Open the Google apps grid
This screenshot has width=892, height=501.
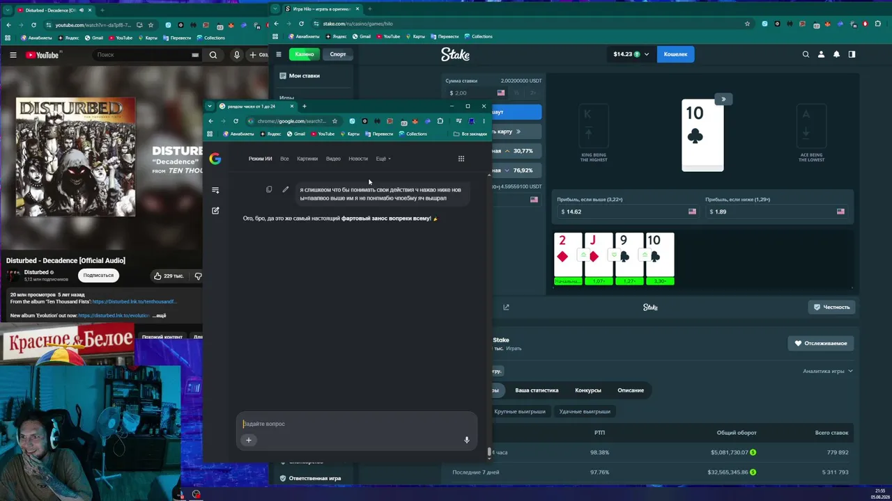461,159
